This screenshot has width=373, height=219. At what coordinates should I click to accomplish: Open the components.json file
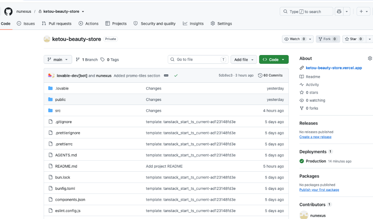tap(70, 199)
